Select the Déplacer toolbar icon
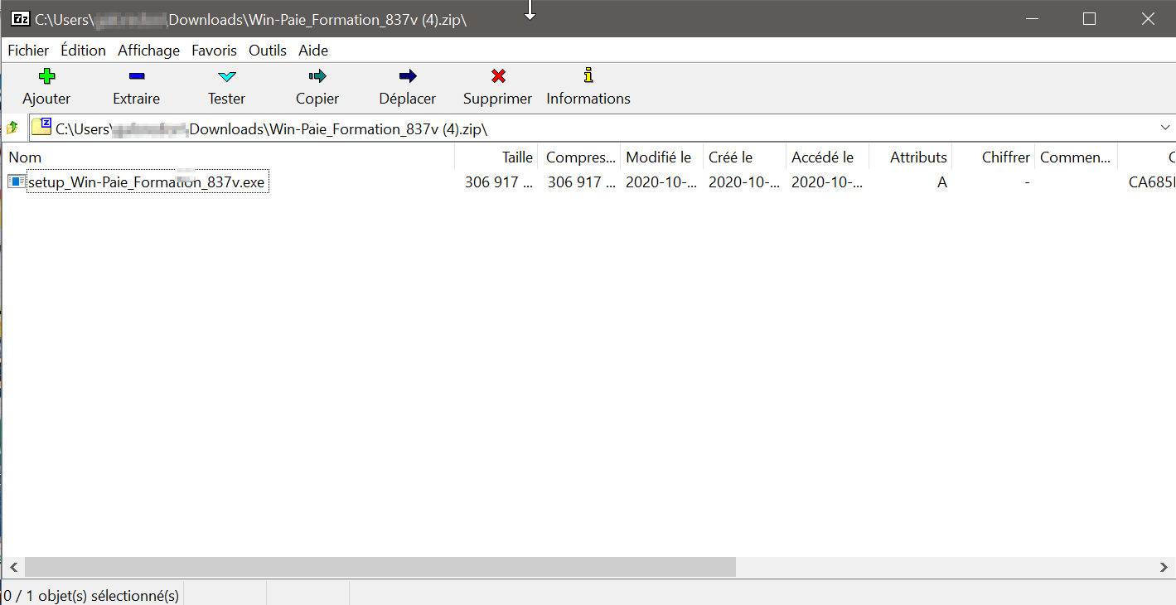 click(407, 76)
